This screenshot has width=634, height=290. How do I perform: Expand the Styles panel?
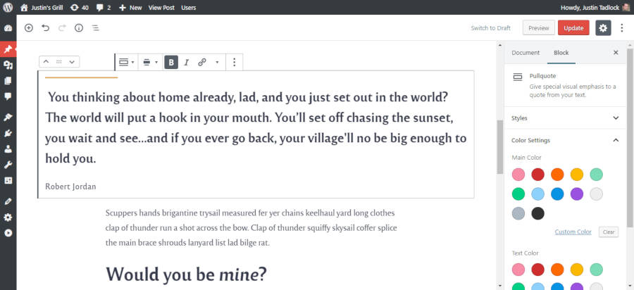pyautogui.click(x=565, y=118)
